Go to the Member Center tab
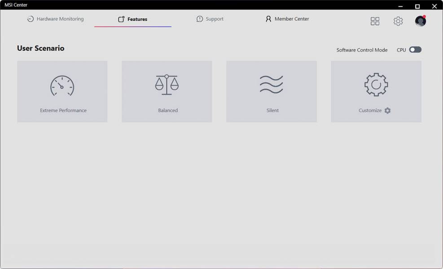The width and height of the screenshot is (443, 269). (x=292, y=19)
